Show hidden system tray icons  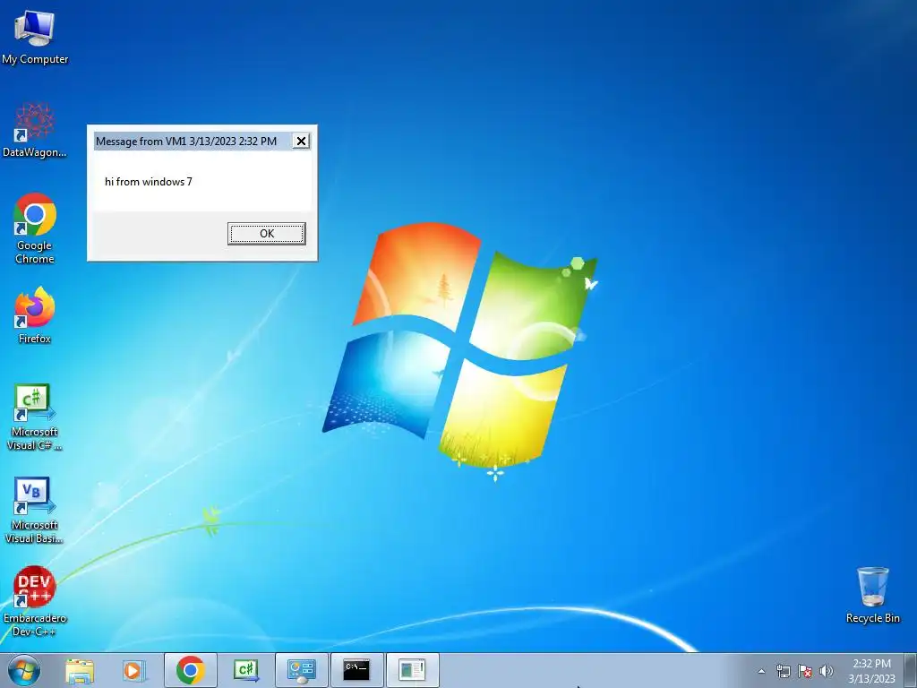[x=761, y=671]
